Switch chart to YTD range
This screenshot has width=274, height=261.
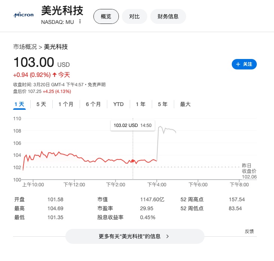point(118,104)
